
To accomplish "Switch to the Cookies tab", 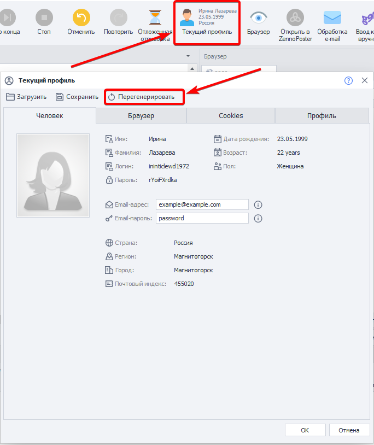I will pos(231,116).
